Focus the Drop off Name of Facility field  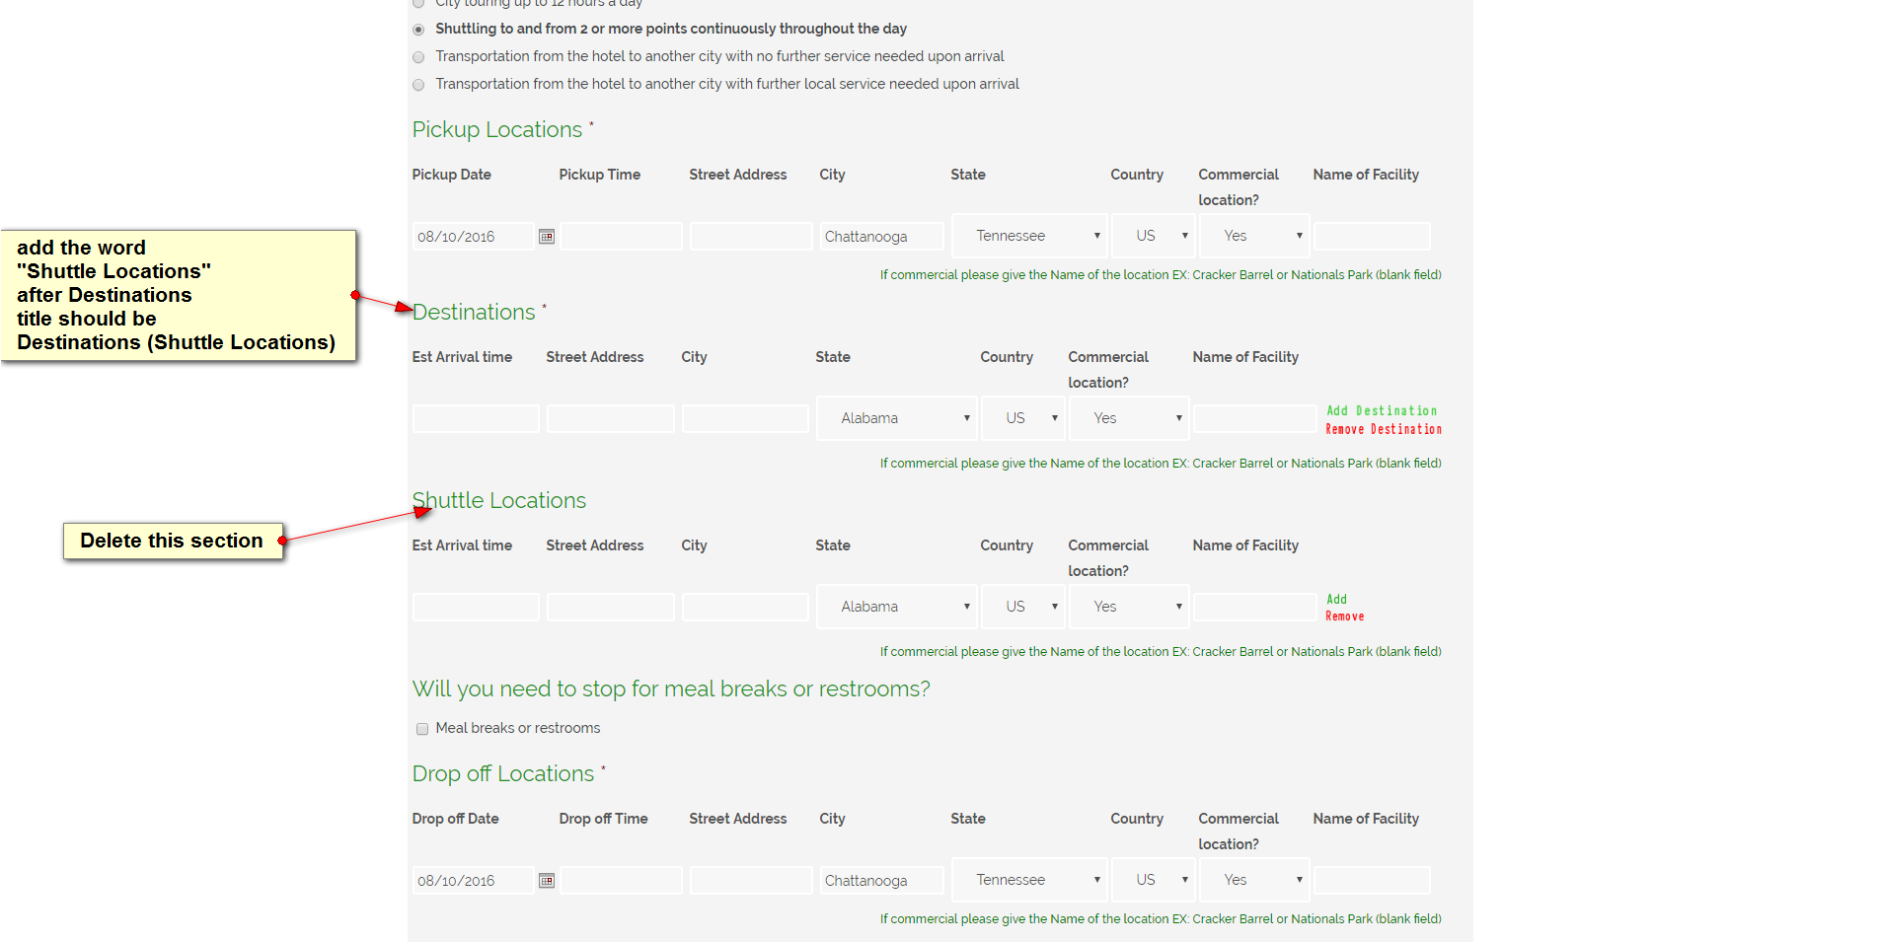1372,881
